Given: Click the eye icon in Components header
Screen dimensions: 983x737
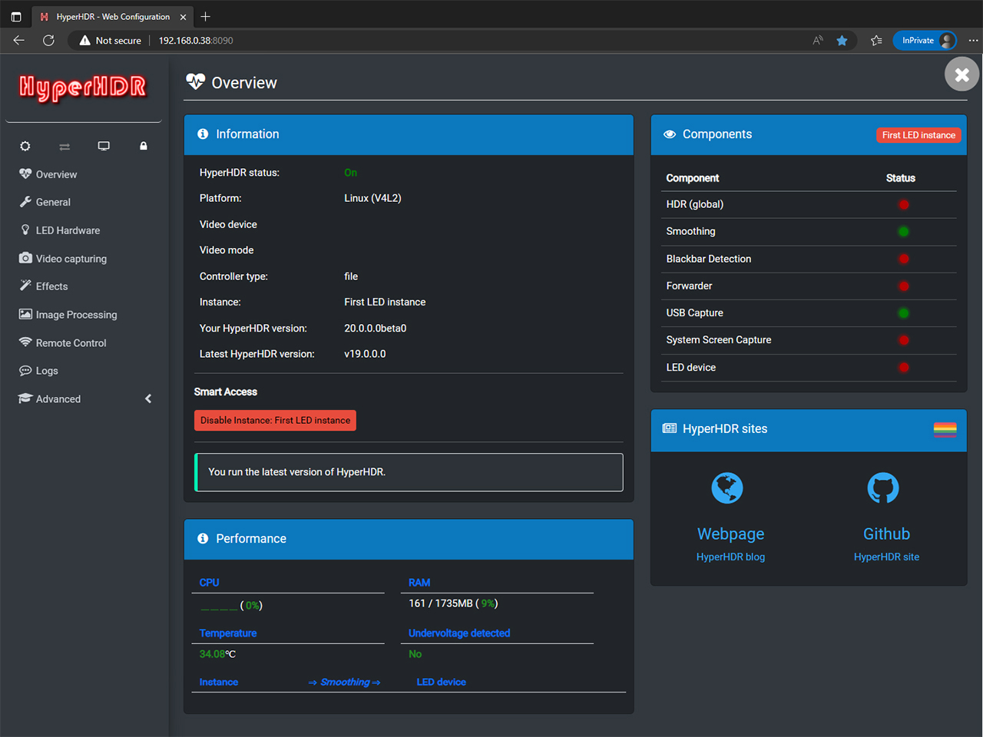Looking at the screenshot, I should coord(670,134).
